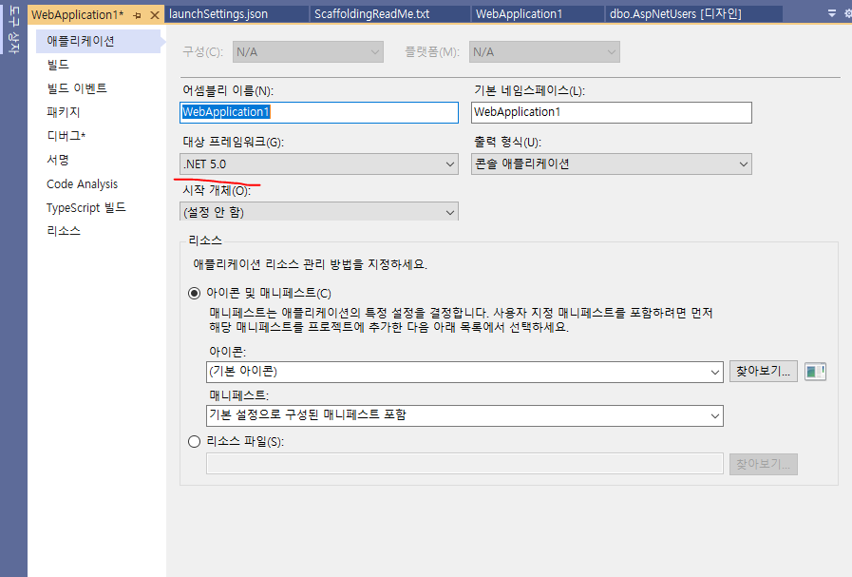Open the icon preview image button
852x577 pixels.
point(815,372)
